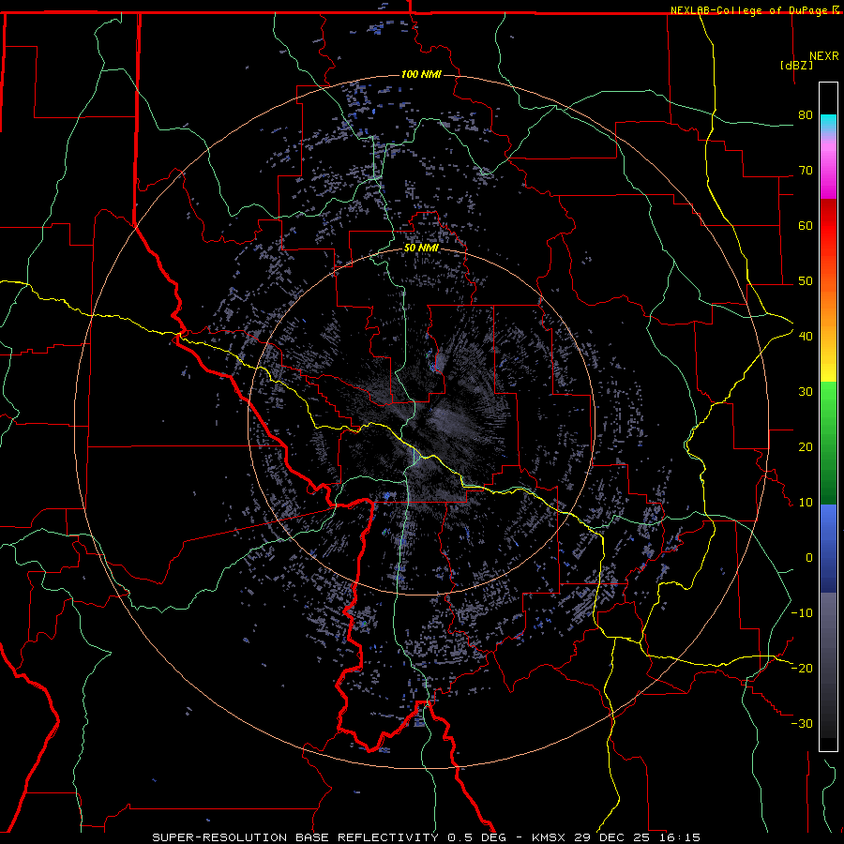844x844 pixels.
Task: Click the 70 dBZ legend value
Action: 806,171
